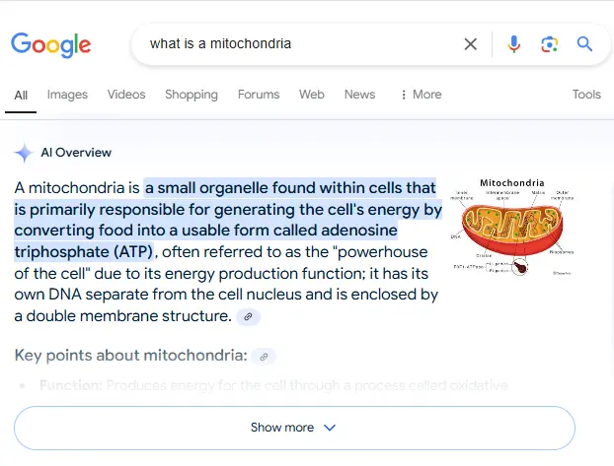This screenshot has height=466, width=614.
Task: Clear the search query with X icon
Action: tap(471, 44)
